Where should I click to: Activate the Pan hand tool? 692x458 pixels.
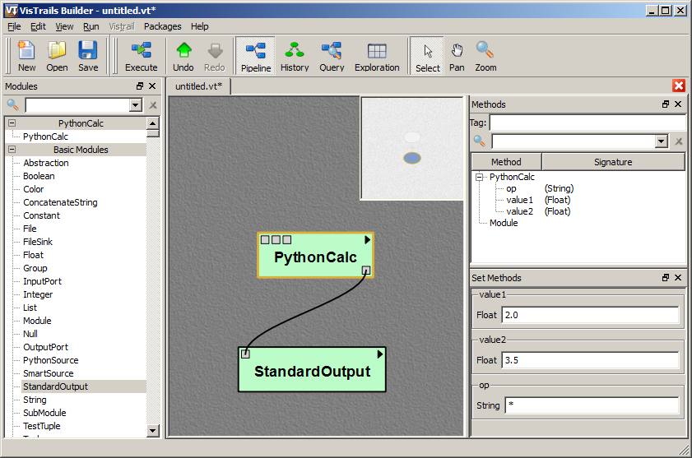[x=457, y=56]
